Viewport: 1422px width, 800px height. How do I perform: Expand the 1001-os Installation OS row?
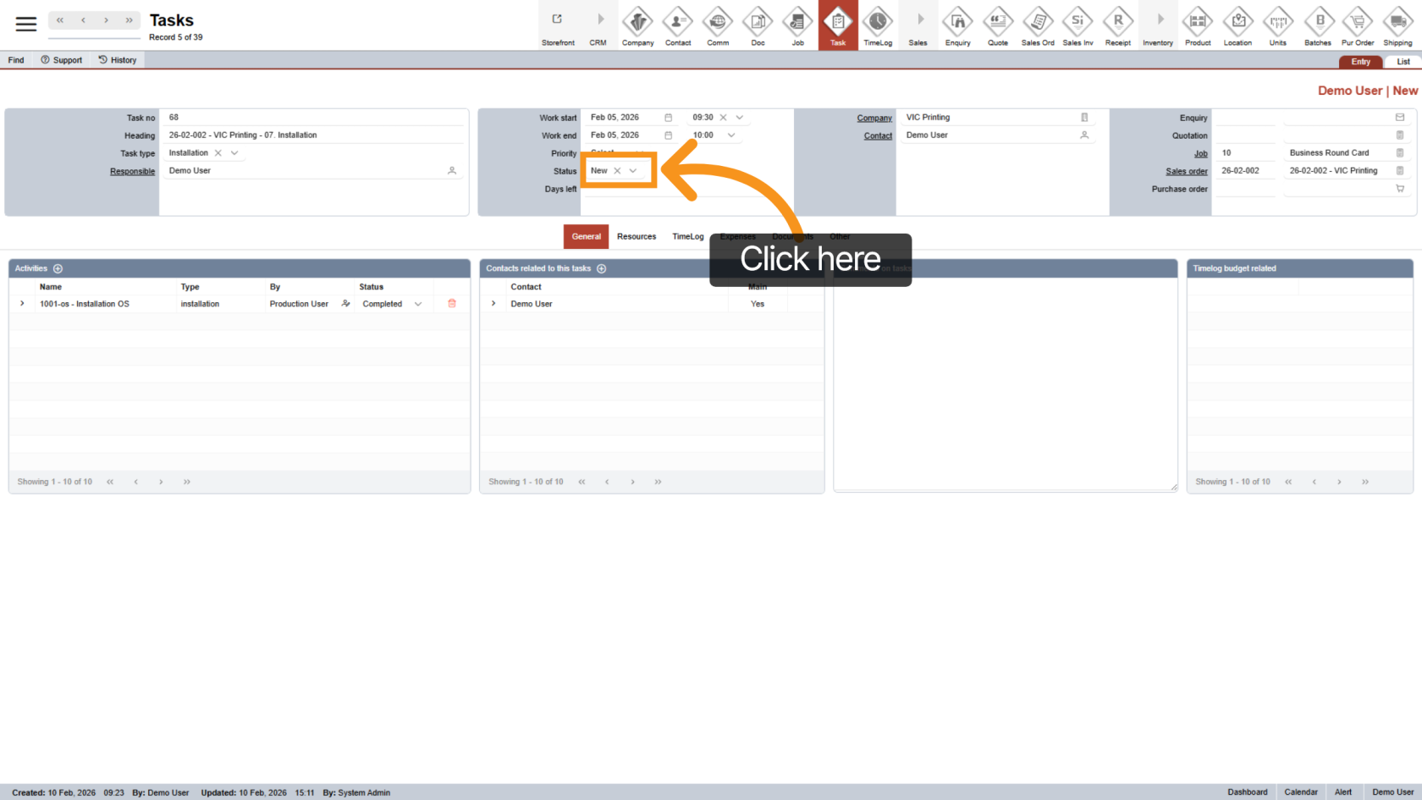point(22,304)
